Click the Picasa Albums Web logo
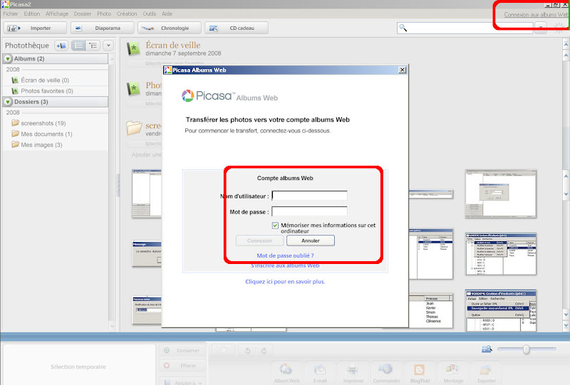 click(x=229, y=96)
